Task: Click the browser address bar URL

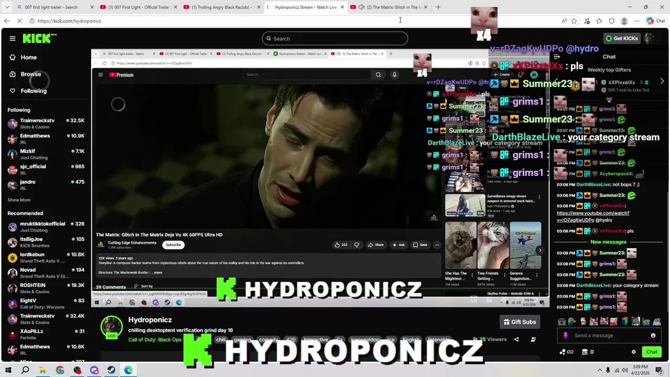Action: point(69,21)
